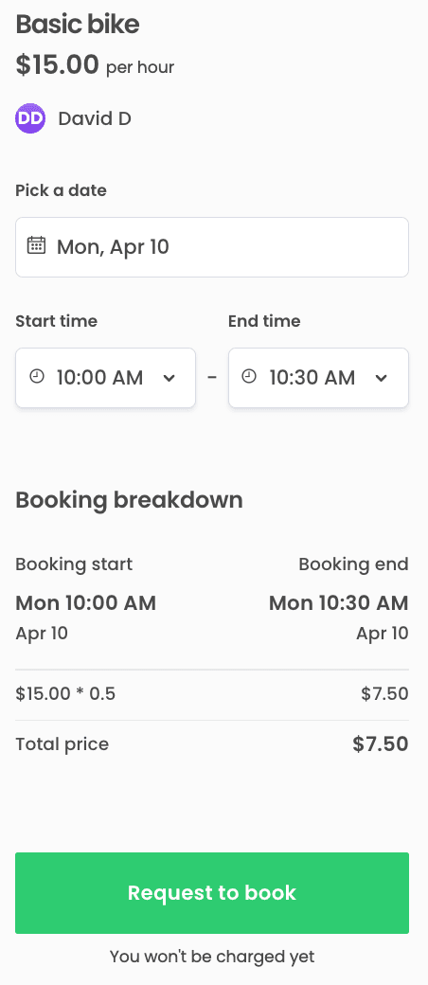Expand the End time chevron arrow
This screenshot has height=985, width=428.
(x=381, y=378)
